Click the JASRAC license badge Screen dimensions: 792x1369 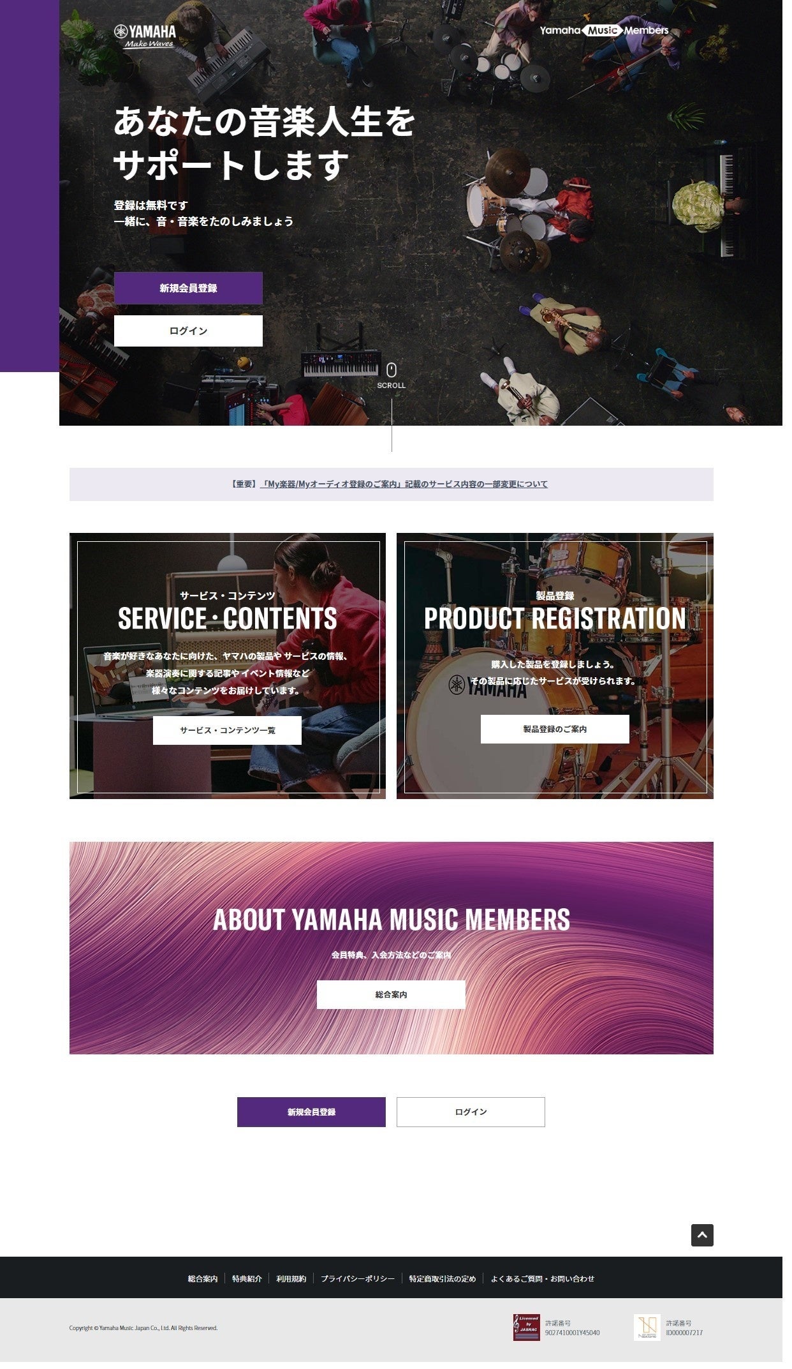pos(527,1328)
